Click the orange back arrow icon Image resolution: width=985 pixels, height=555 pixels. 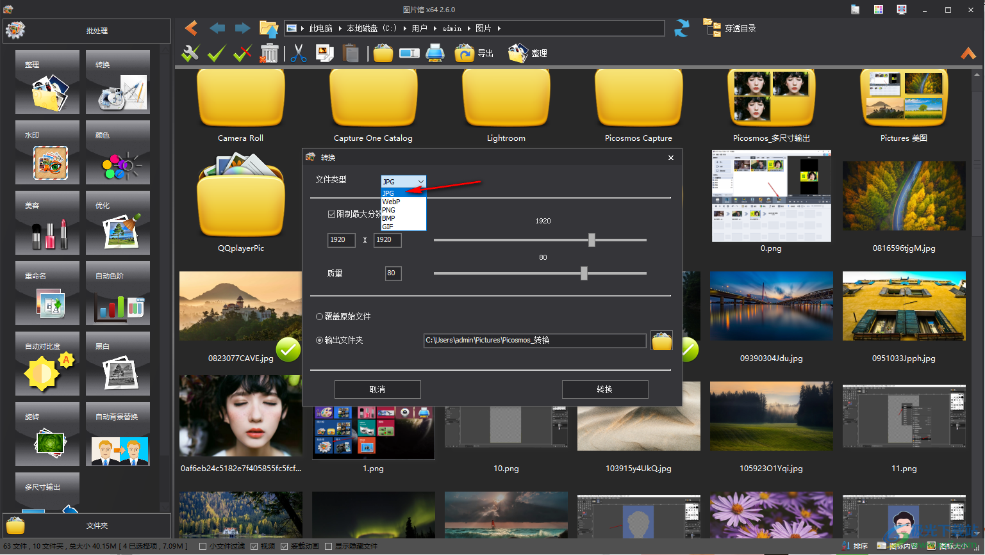point(191,28)
